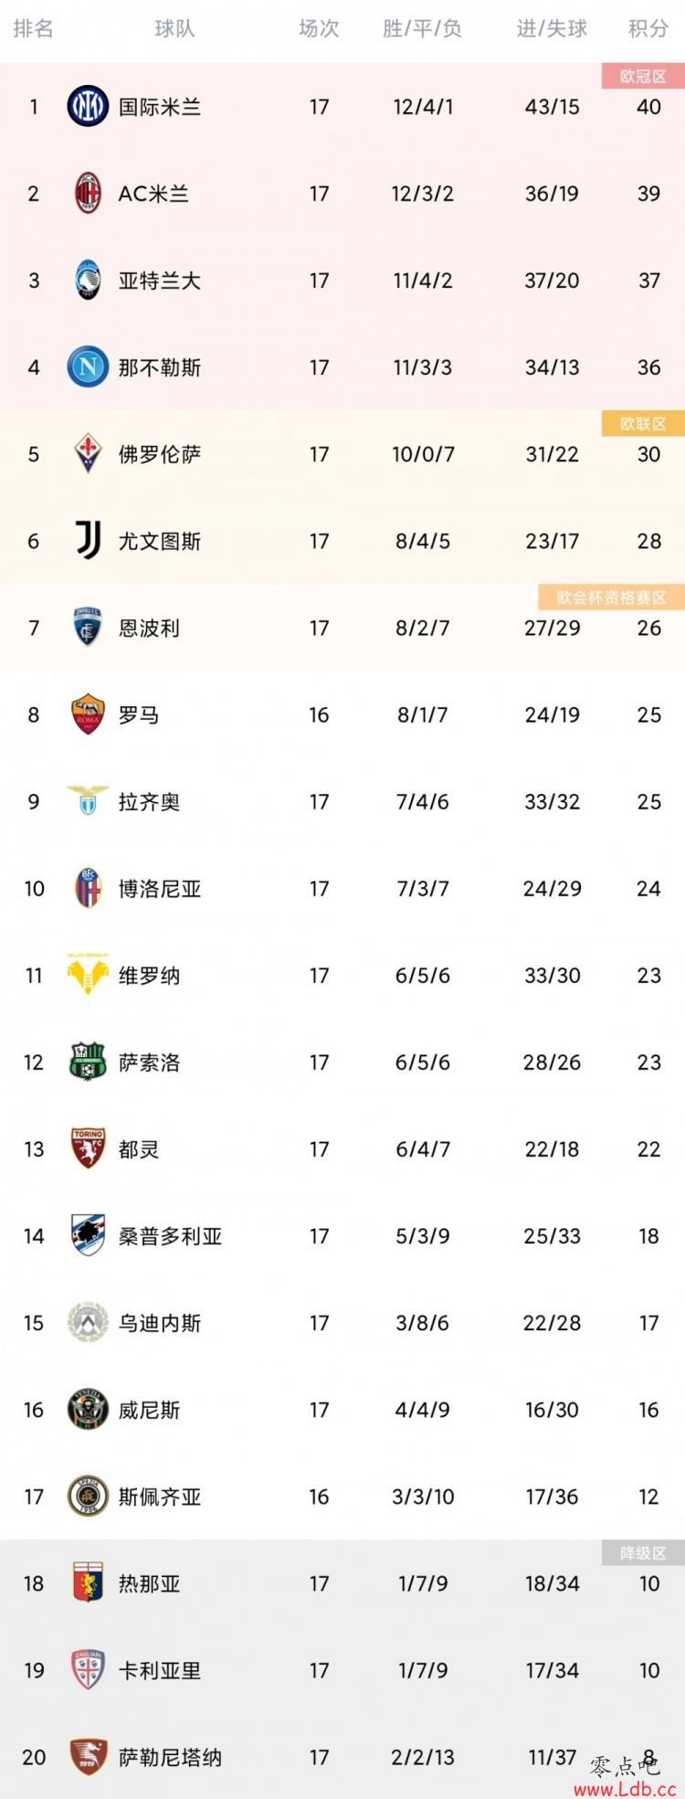The image size is (685, 1799).
Task: Click the Roma (罗马) wolf crest
Action: tap(89, 714)
